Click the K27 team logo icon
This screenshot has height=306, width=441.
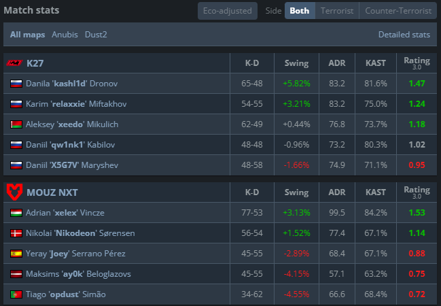[14, 63]
